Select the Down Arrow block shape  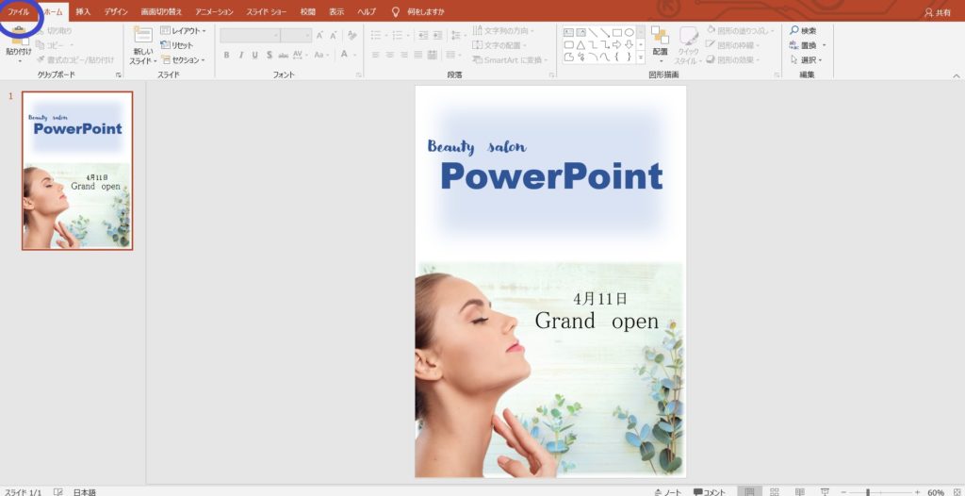click(x=629, y=44)
